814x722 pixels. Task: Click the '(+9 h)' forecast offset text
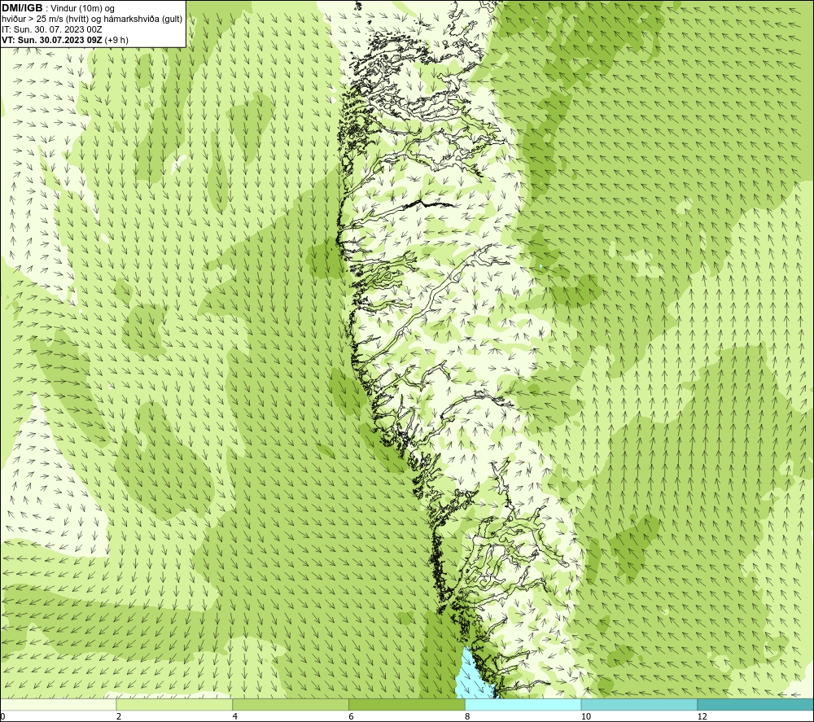pyautogui.click(x=116, y=40)
